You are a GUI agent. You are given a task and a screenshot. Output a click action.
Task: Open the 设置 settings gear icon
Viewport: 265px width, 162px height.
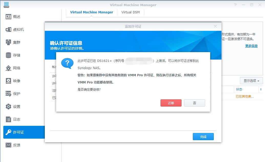pos(8,107)
